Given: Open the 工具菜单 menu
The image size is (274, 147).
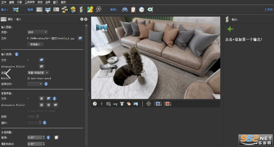Looking at the screenshot, I should (x=29, y=2).
